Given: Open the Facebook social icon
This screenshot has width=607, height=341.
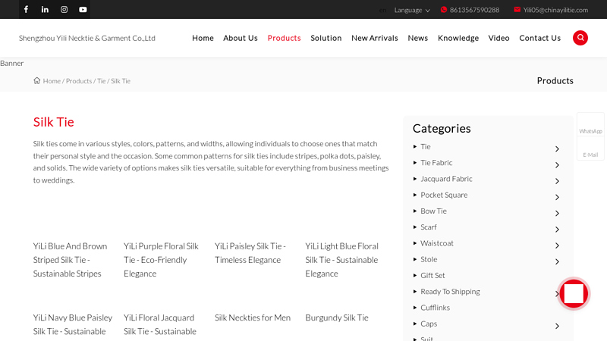Looking at the screenshot, I should (x=26, y=10).
